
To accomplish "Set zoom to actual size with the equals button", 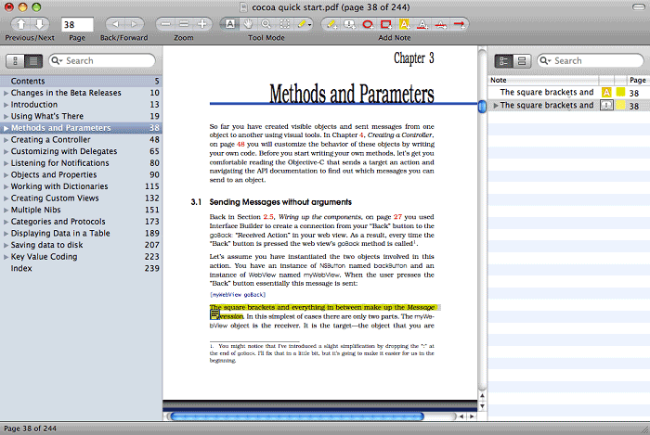I will (x=184, y=24).
